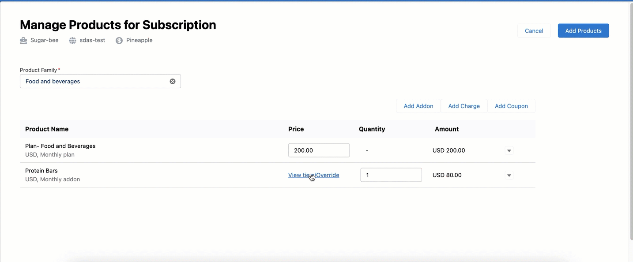
Task: Click the dollar coin icon beside Pineapple
Action: [x=119, y=41]
